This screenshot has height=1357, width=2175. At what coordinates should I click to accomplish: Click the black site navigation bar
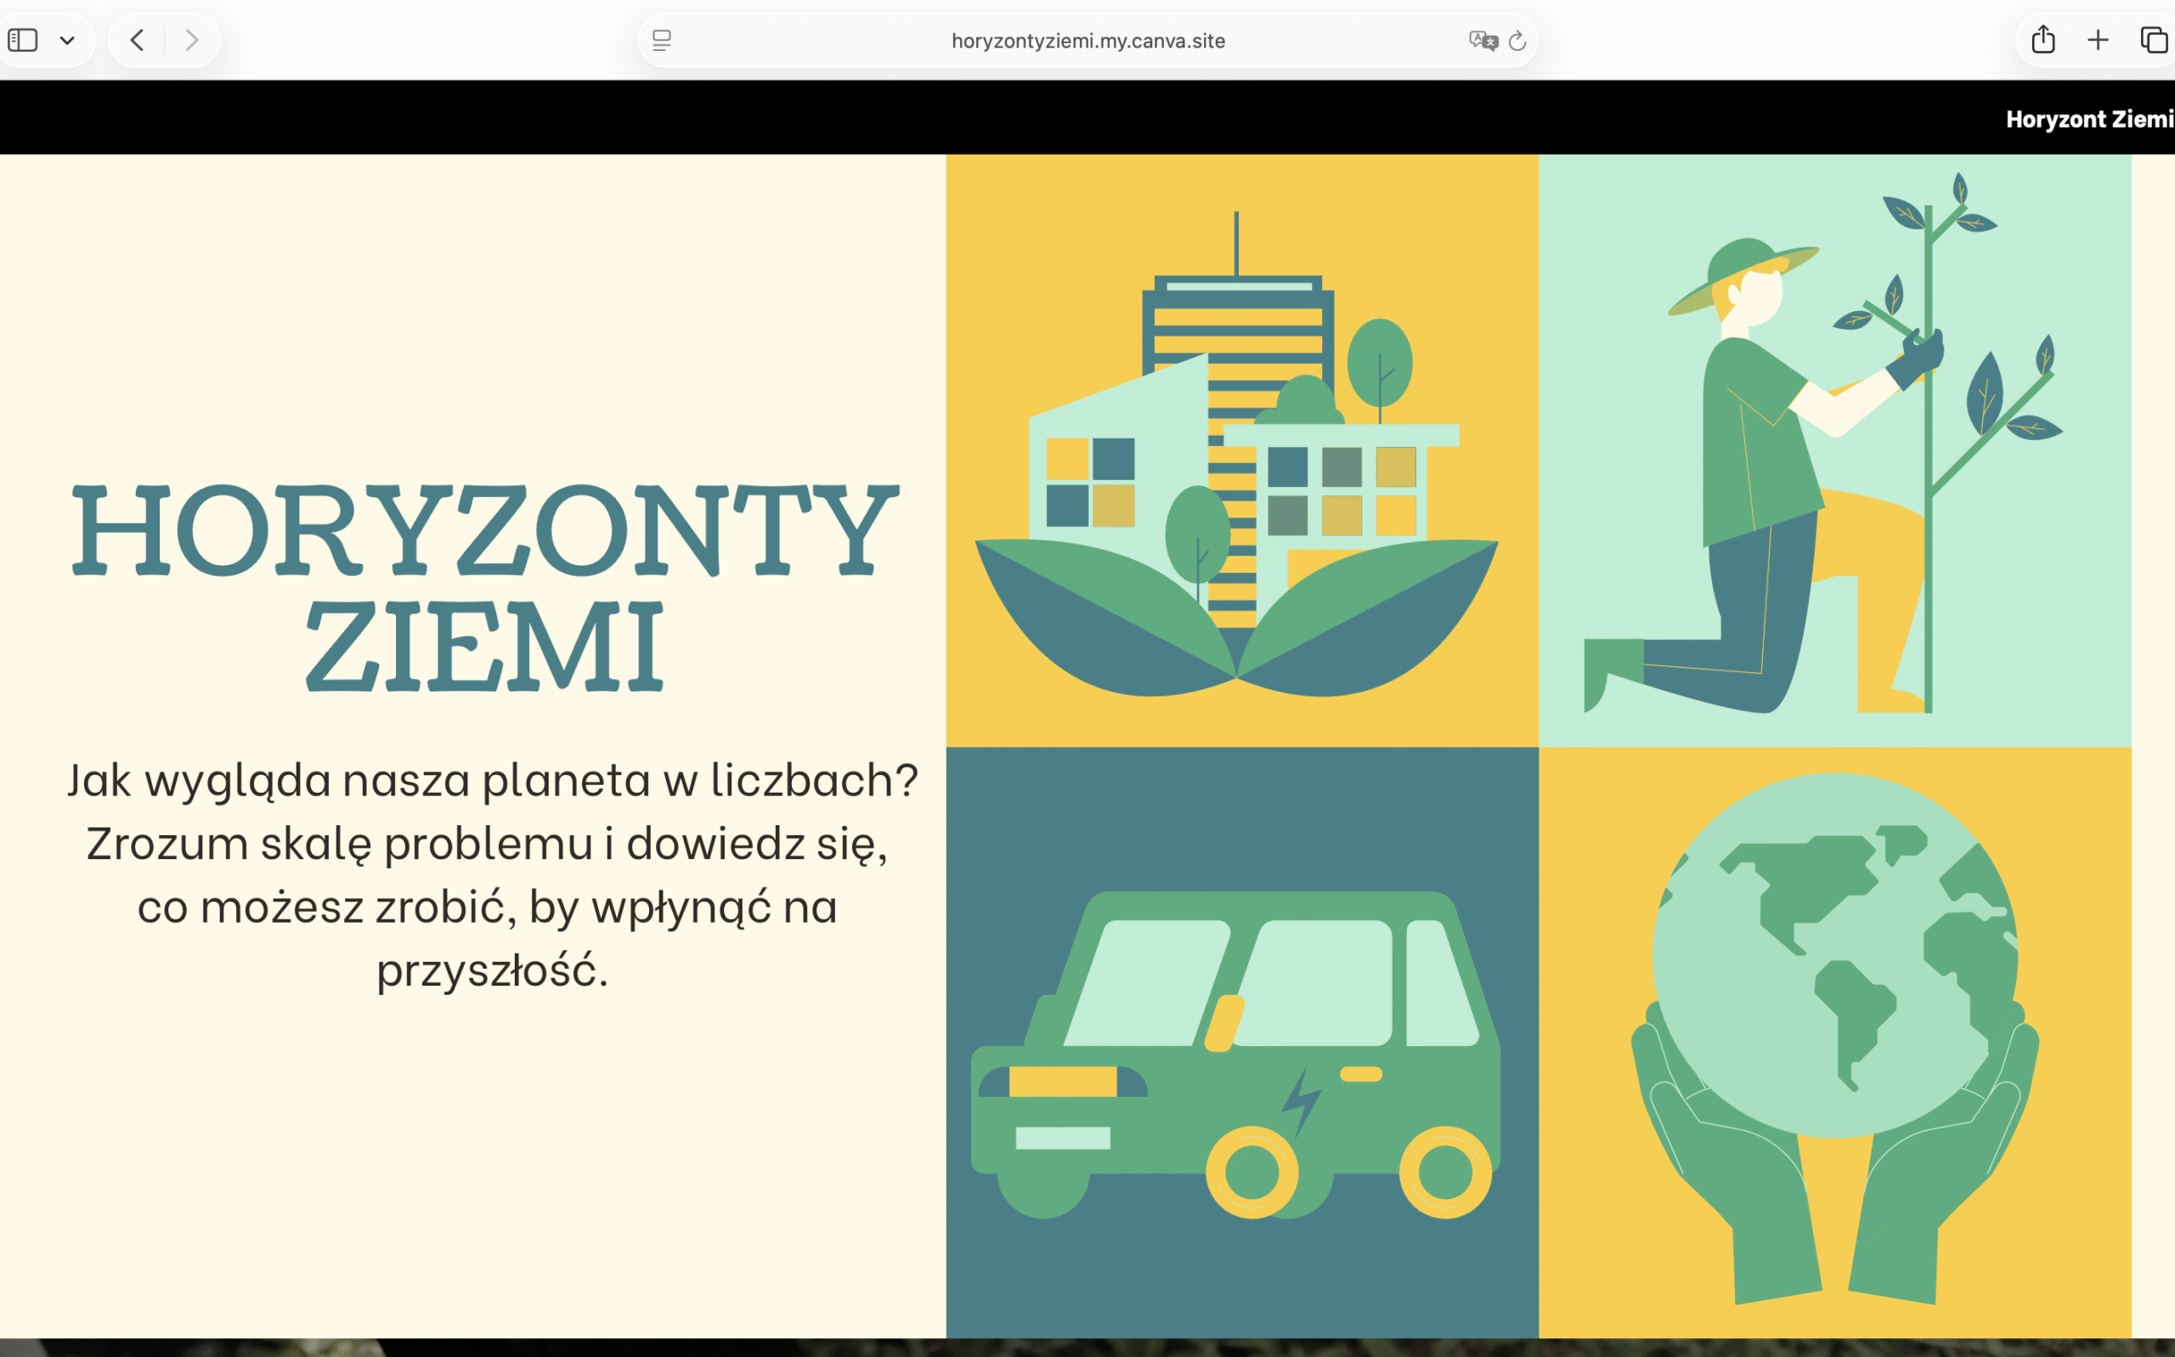click(897, 117)
